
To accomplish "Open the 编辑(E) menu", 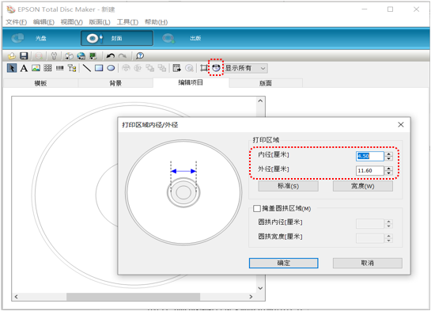I will [x=43, y=22].
